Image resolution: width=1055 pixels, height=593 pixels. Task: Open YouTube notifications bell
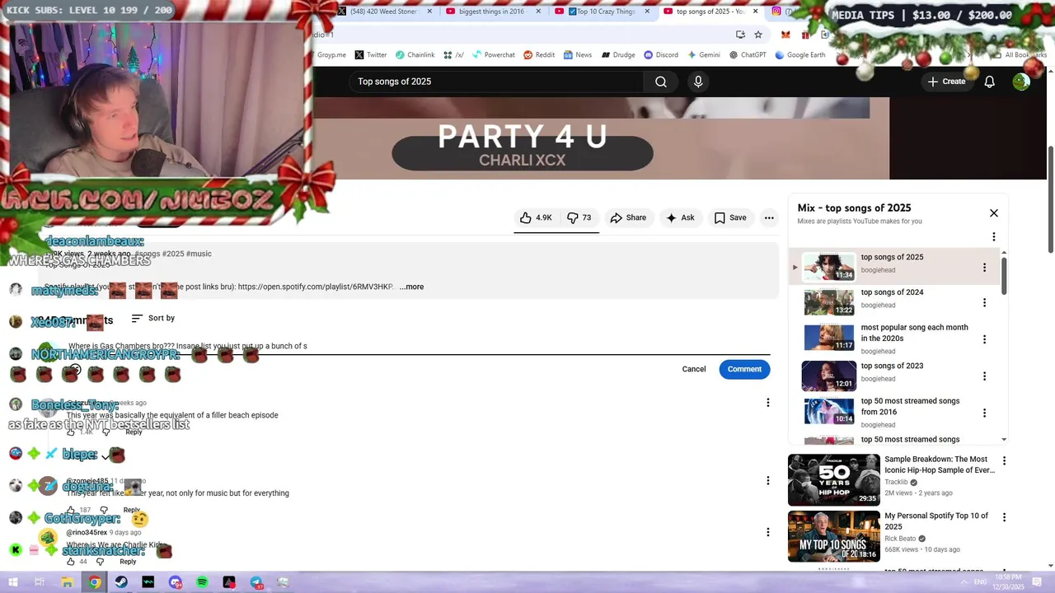[x=989, y=82]
